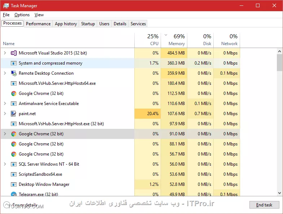Click the vertical scrollbar thumb
The width and height of the screenshot is (283, 214).
tap(279, 62)
